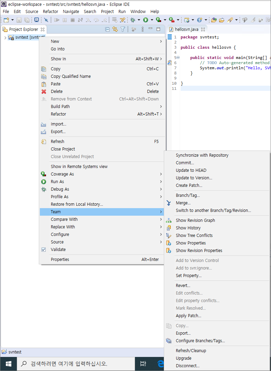Collapse All in Project Explorer

pyautogui.click(x=108, y=29)
